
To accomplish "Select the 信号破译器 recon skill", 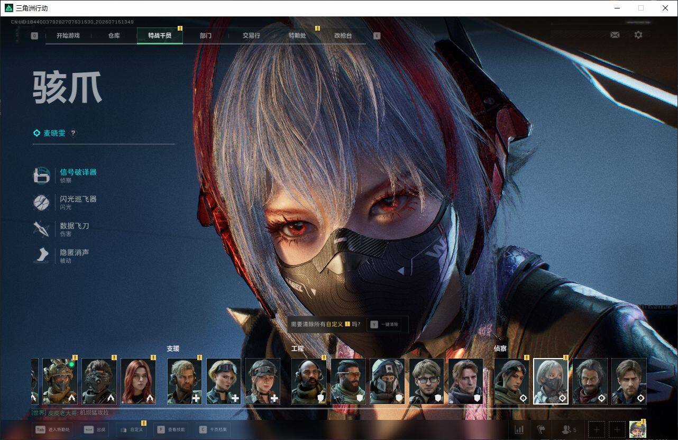I will coord(65,176).
